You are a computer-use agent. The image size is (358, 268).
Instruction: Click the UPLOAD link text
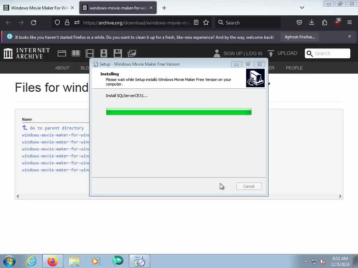pyautogui.click(x=287, y=53)
